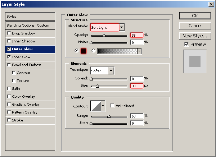Expand the Technique dropdown
The width and height of the screenshot is (216, 157).
pyautogui.click(x=111, y=71)
